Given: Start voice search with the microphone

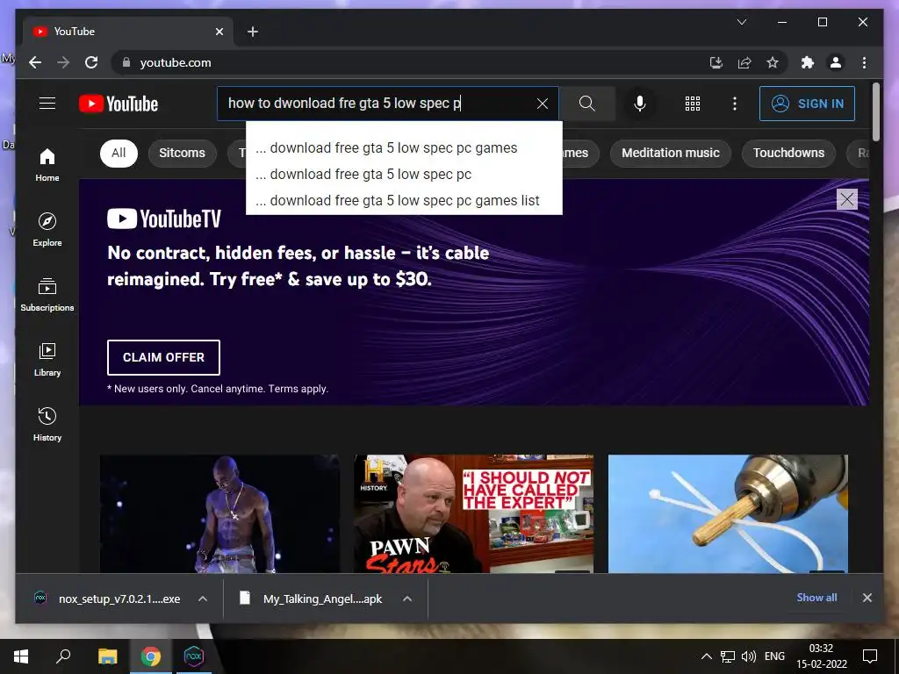Looking at the screenshot, I should (x=640, y=104).
